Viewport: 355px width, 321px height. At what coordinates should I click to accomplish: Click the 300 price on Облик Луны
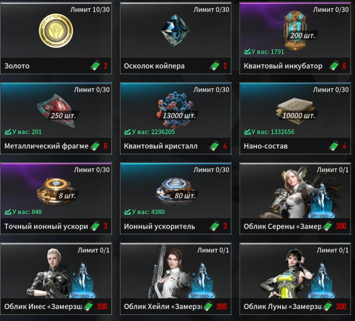[341, 306]
